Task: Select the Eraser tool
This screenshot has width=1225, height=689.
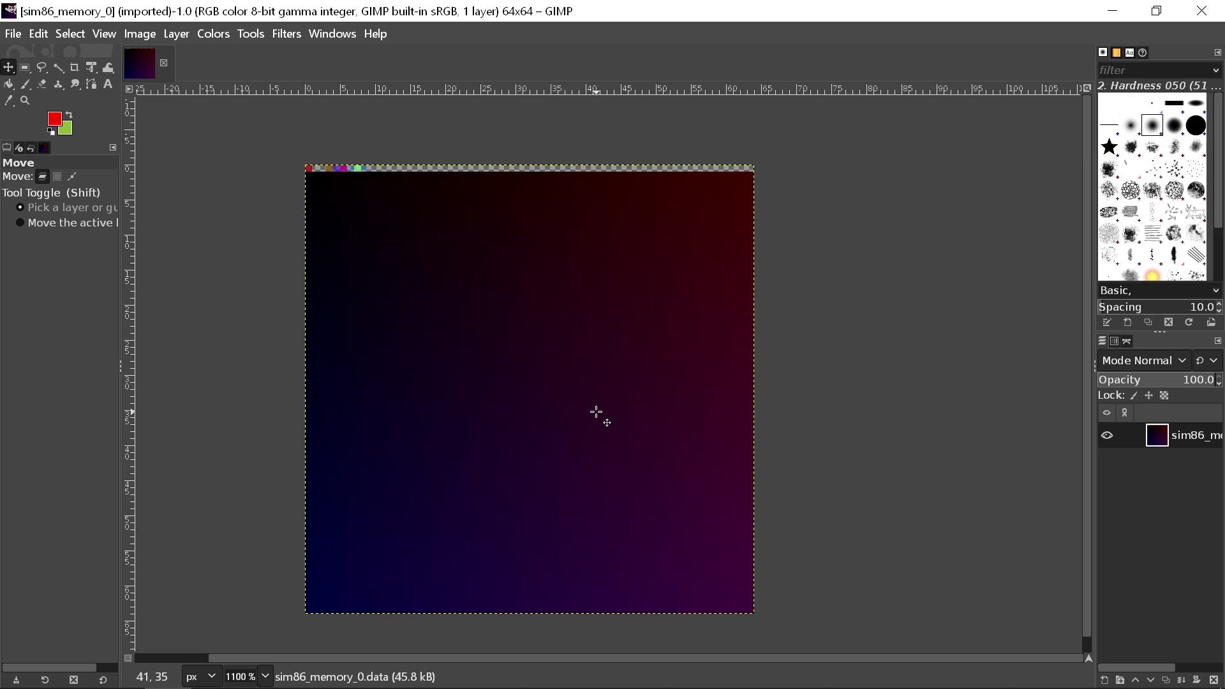Action: pyautogui.click(x=42, y=84)
